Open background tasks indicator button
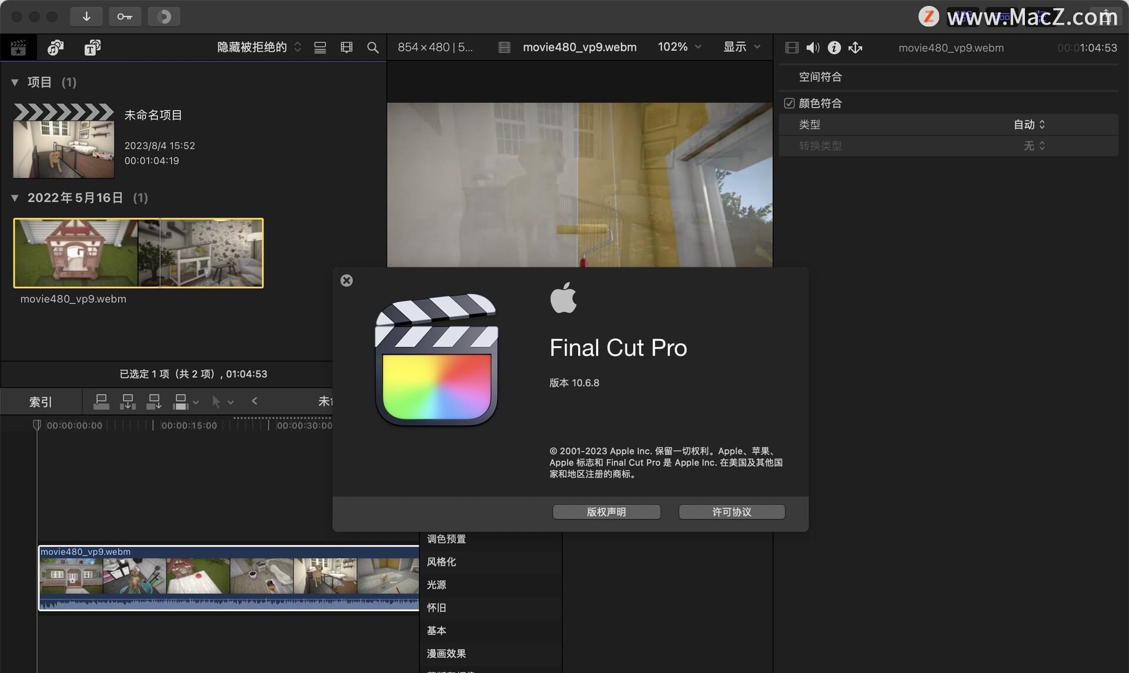Viewport: 1129px width, 673px height. point(164,16)
